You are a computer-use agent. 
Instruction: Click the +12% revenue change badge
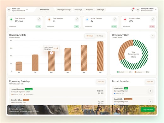pyautogui.click(x=38, y=26)
